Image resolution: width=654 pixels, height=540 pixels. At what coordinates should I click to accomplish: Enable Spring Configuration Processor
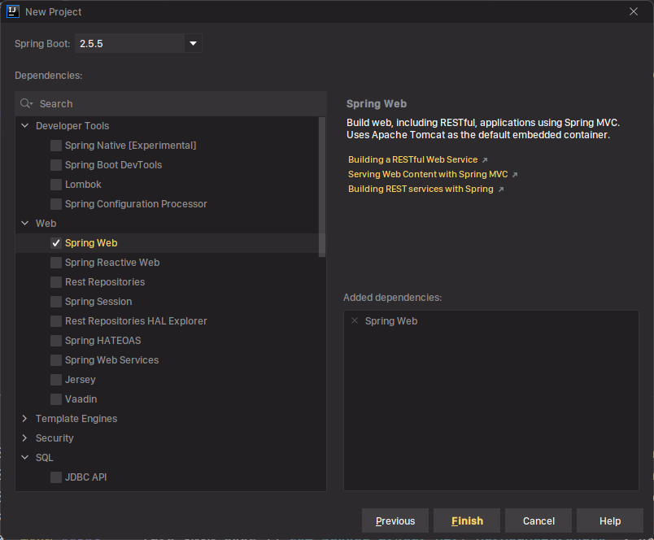(56, 204)
